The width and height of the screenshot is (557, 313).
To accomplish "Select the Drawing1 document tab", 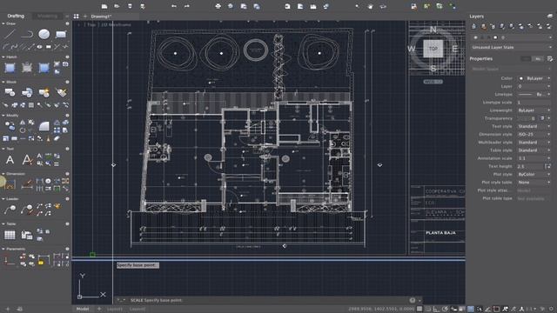I will coord(101,17).
